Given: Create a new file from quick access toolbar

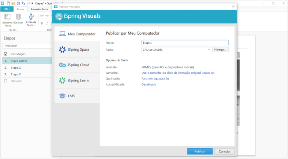Looking at the screenshot, I should (x=9, y=3).
